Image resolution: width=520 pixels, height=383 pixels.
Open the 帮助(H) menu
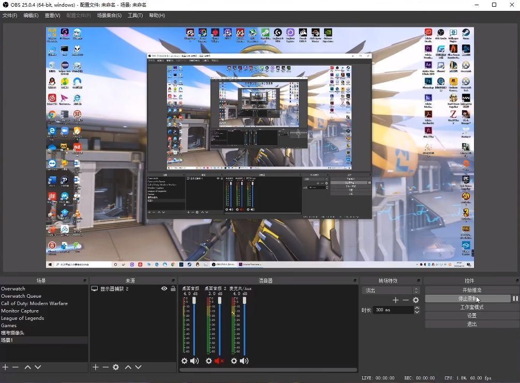157,16
